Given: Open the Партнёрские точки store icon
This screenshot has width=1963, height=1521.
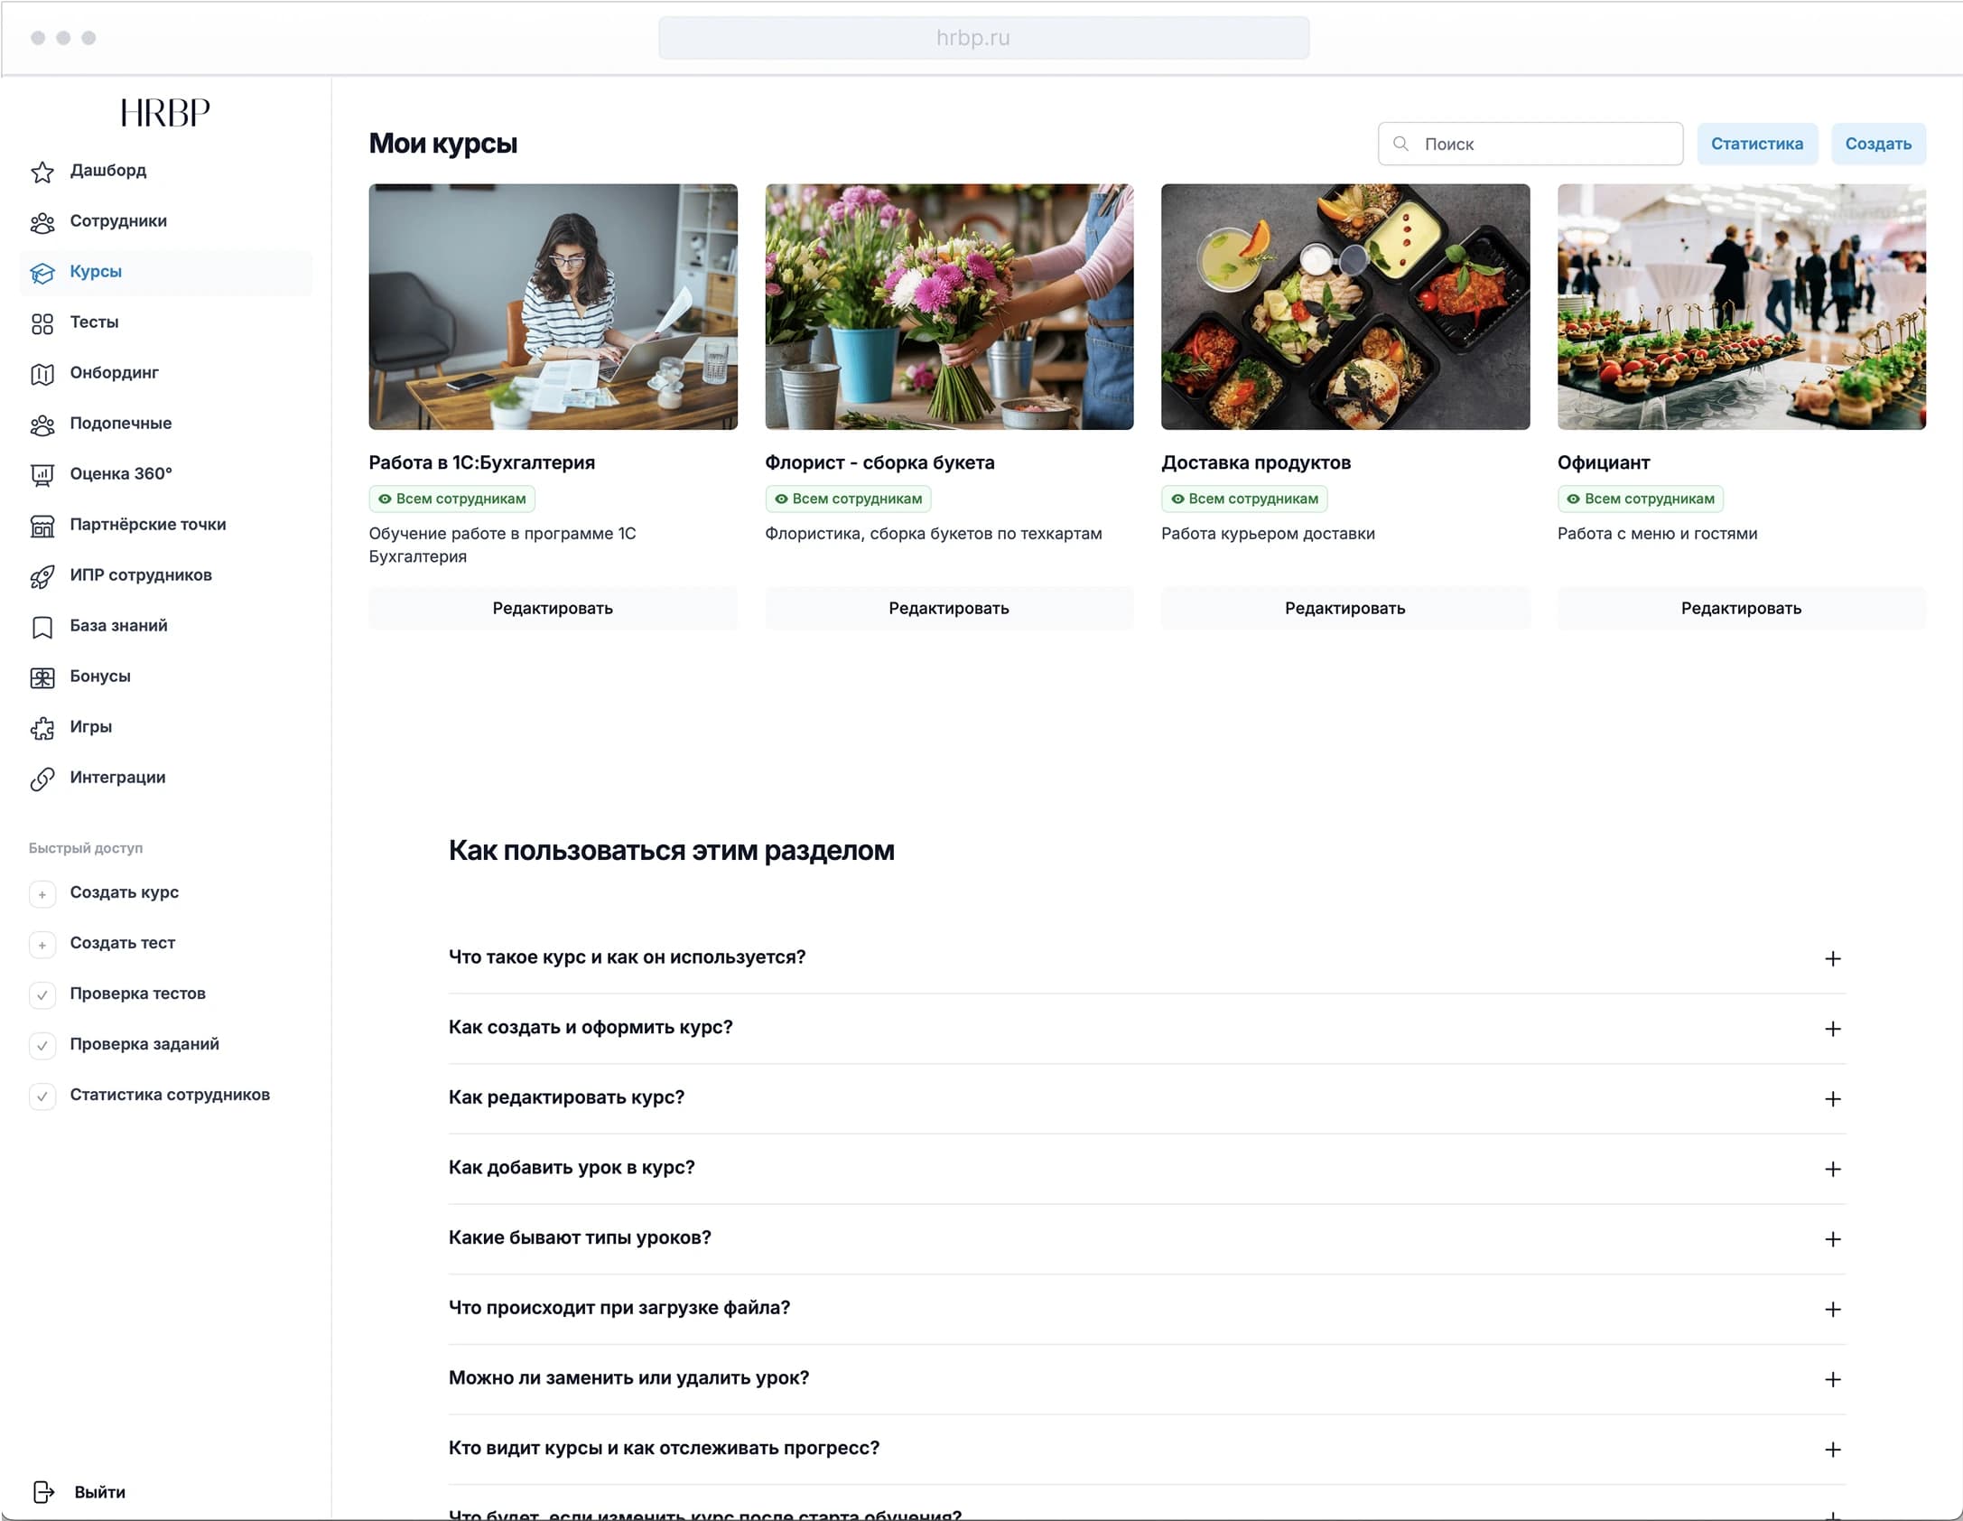Looking at the screenshot, I should point(42,526).
